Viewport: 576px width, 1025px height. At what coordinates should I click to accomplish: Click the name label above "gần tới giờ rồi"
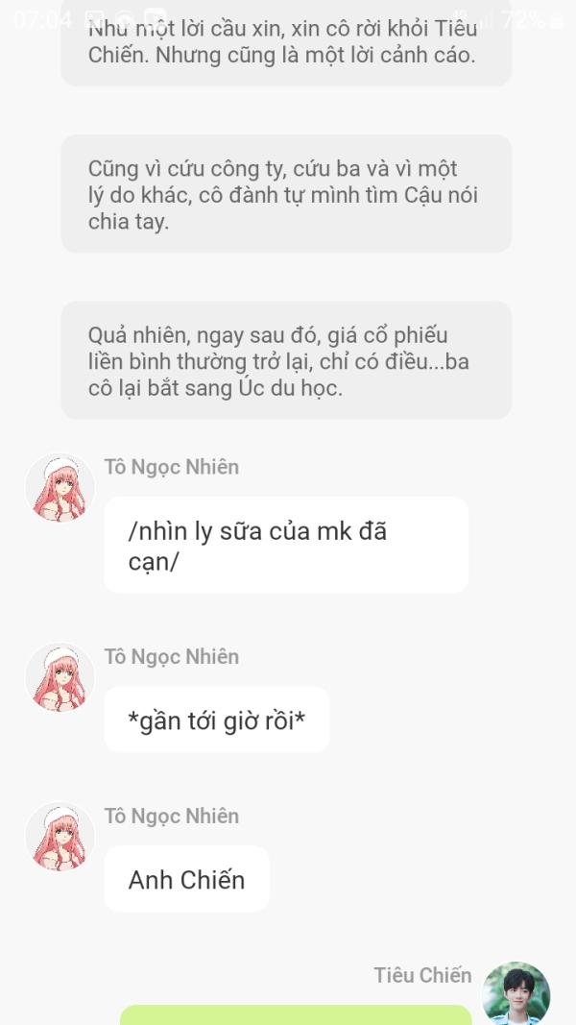click(x=172, y=656)
